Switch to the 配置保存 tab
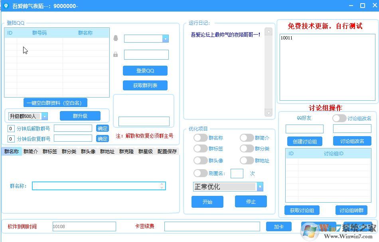Viewport: 379px width, 242px height. 167,151
